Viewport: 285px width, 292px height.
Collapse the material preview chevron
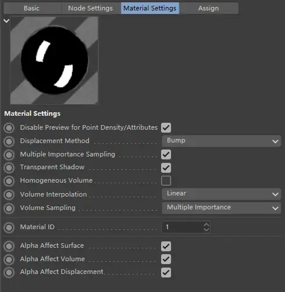click(6, 21)
